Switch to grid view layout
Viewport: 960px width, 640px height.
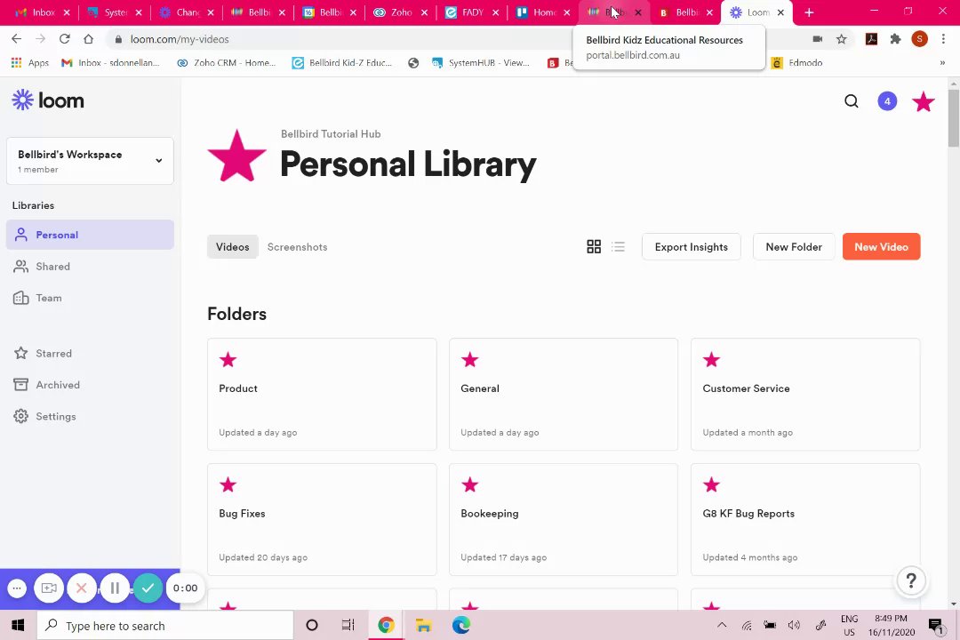coord(593,247)
